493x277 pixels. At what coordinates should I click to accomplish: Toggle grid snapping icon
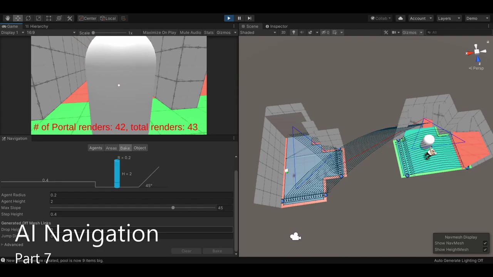click(x=123, y=18)
